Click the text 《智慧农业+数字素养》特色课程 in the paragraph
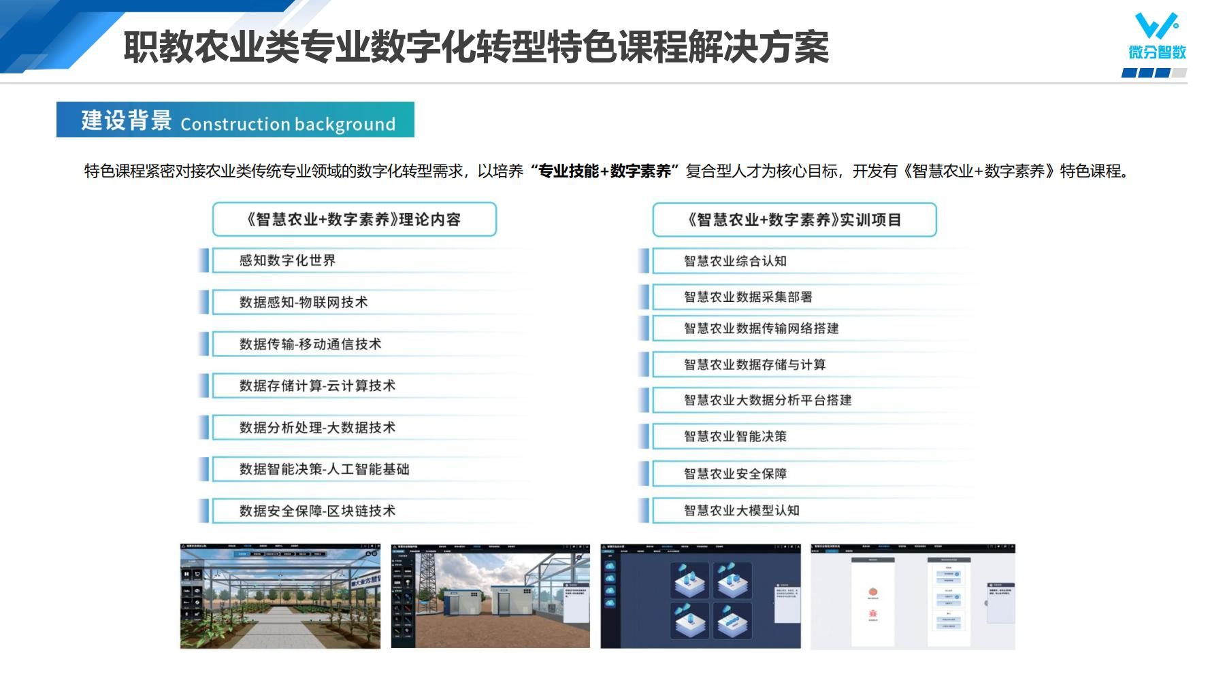Image resolution: width=1210 pixels, height=680 pixels. (x=1012, y=171)
